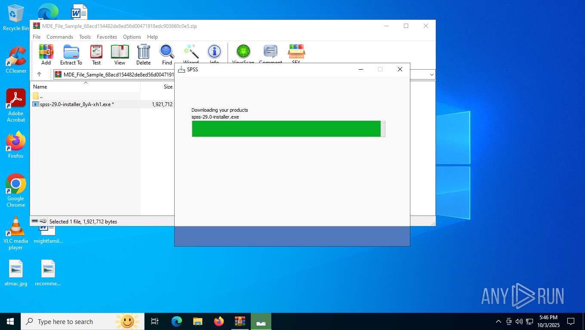Open the CCleaner desktop shortcut
Image resolution: width=585 pixels, height=330 pixels.
16,60
